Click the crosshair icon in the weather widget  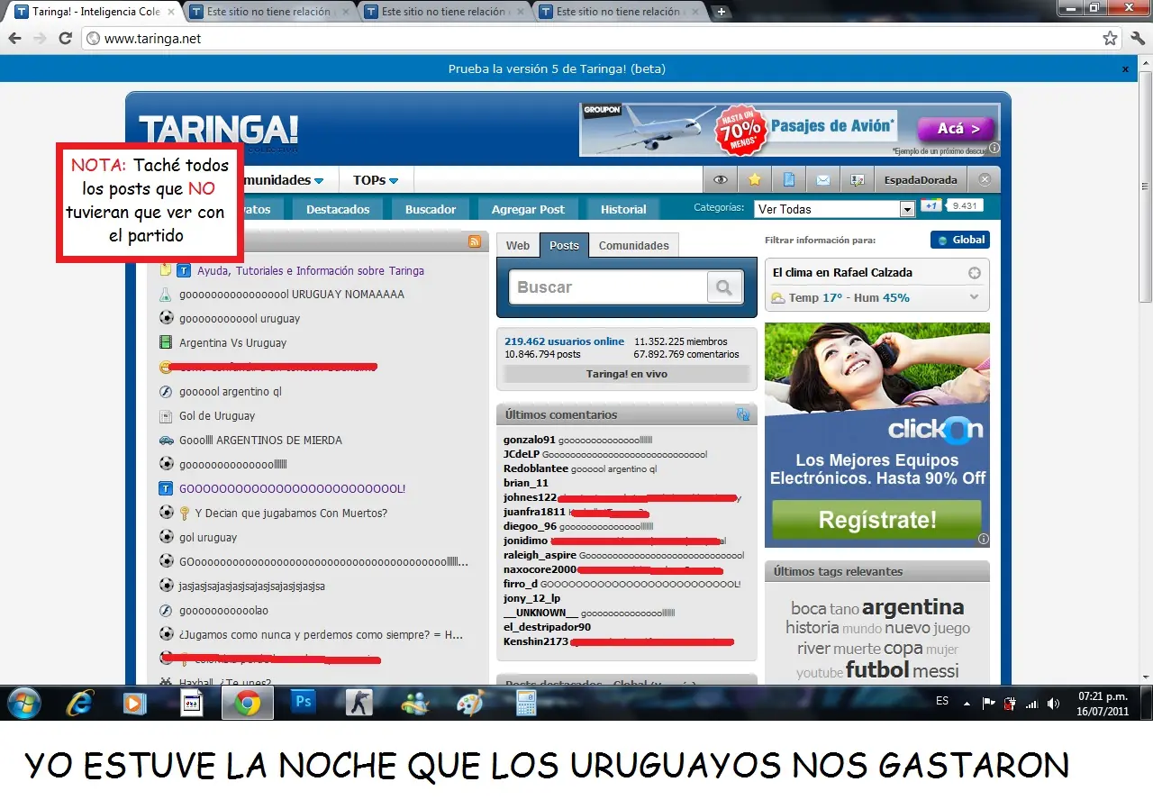974,273
